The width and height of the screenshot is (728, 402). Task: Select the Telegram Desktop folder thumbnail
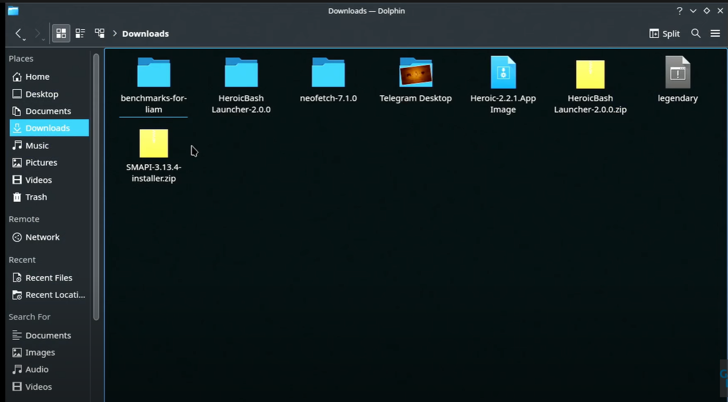coord(415,72)
